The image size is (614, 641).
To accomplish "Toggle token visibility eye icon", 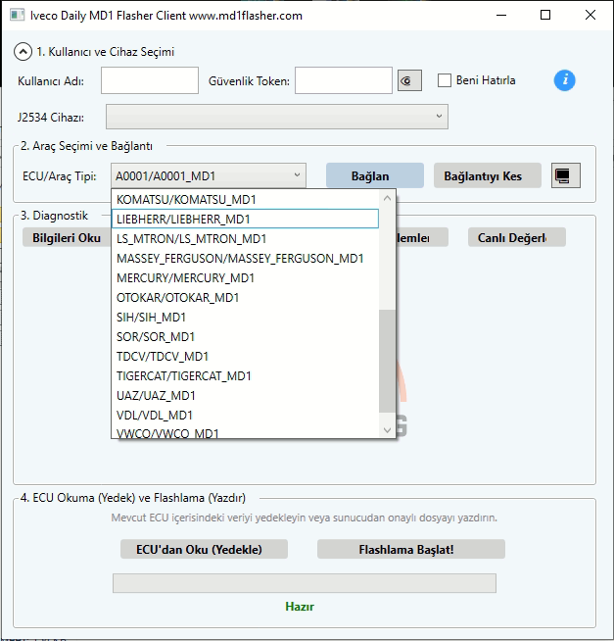I will click(x=409, y=80).
